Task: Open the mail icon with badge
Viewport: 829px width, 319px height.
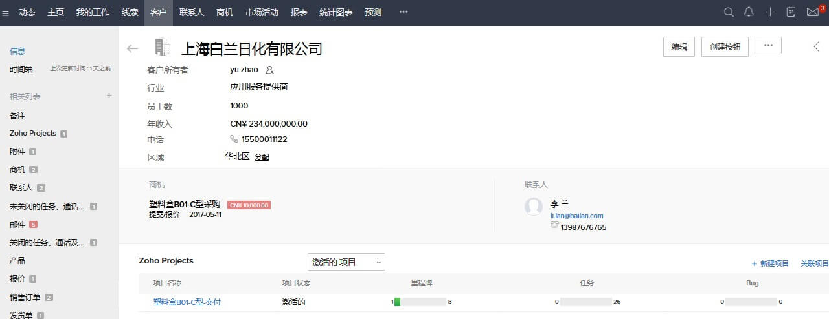Action: click(x=812, y=12)
